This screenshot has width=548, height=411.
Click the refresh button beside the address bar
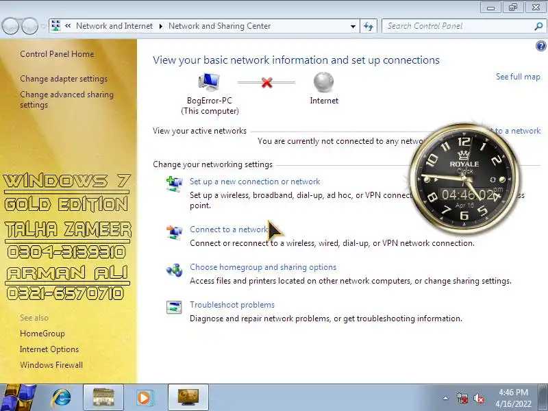pyautogui.click(x=369, y=26)
